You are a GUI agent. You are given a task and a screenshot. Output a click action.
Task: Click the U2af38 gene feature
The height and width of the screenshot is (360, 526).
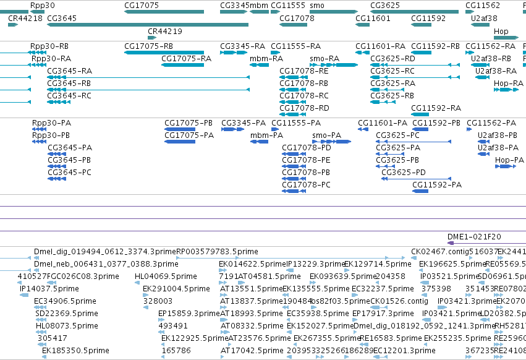click(x=480, y=25)
